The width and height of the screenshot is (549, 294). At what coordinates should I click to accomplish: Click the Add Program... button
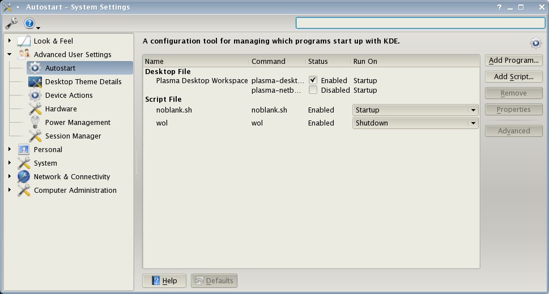tap(514, 60)
